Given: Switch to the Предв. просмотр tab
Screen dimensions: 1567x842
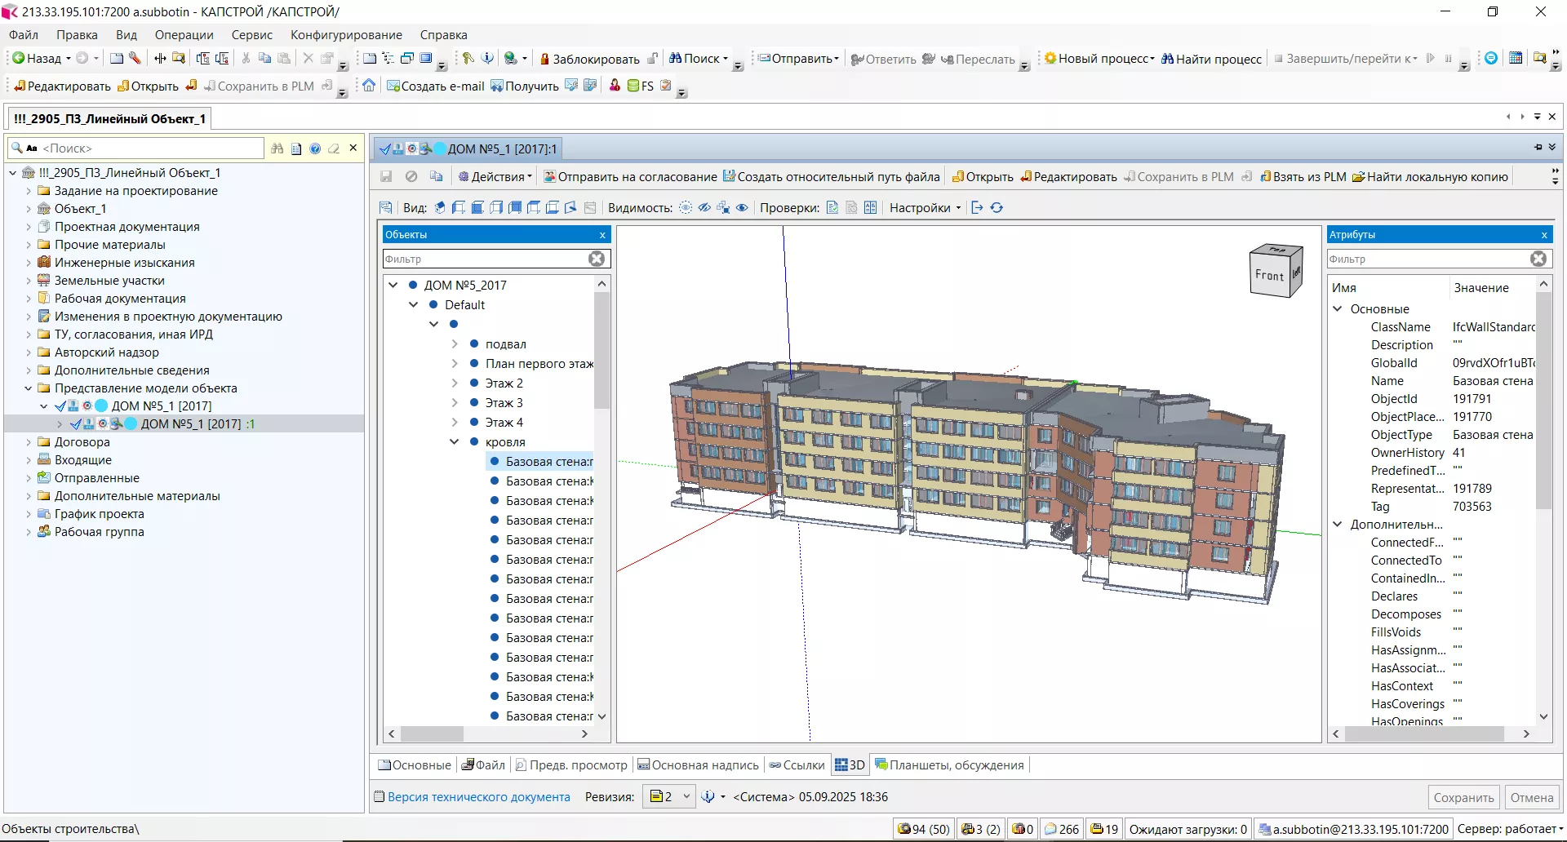Looking at the screenshot, I should 570,765.
